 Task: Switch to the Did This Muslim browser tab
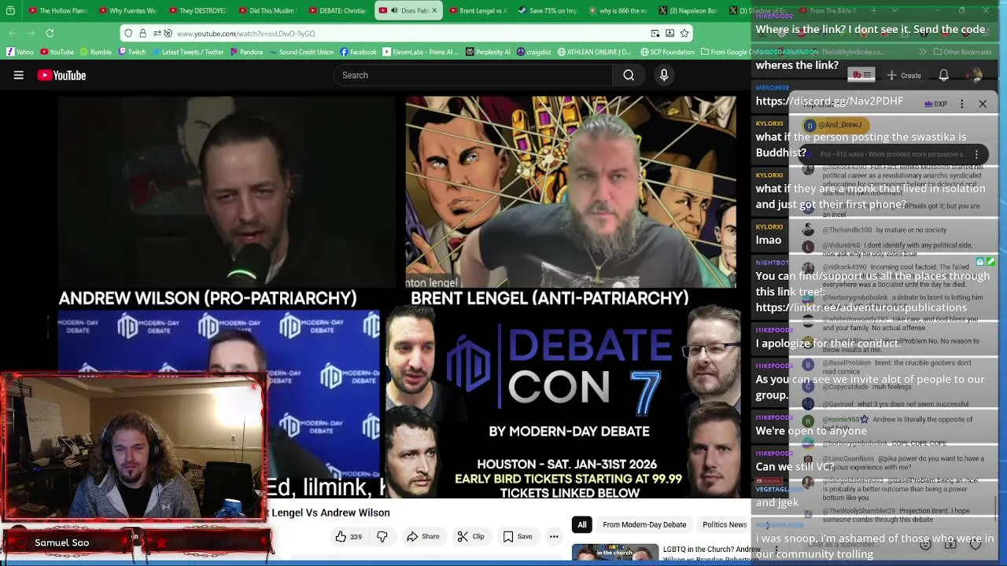266,10
